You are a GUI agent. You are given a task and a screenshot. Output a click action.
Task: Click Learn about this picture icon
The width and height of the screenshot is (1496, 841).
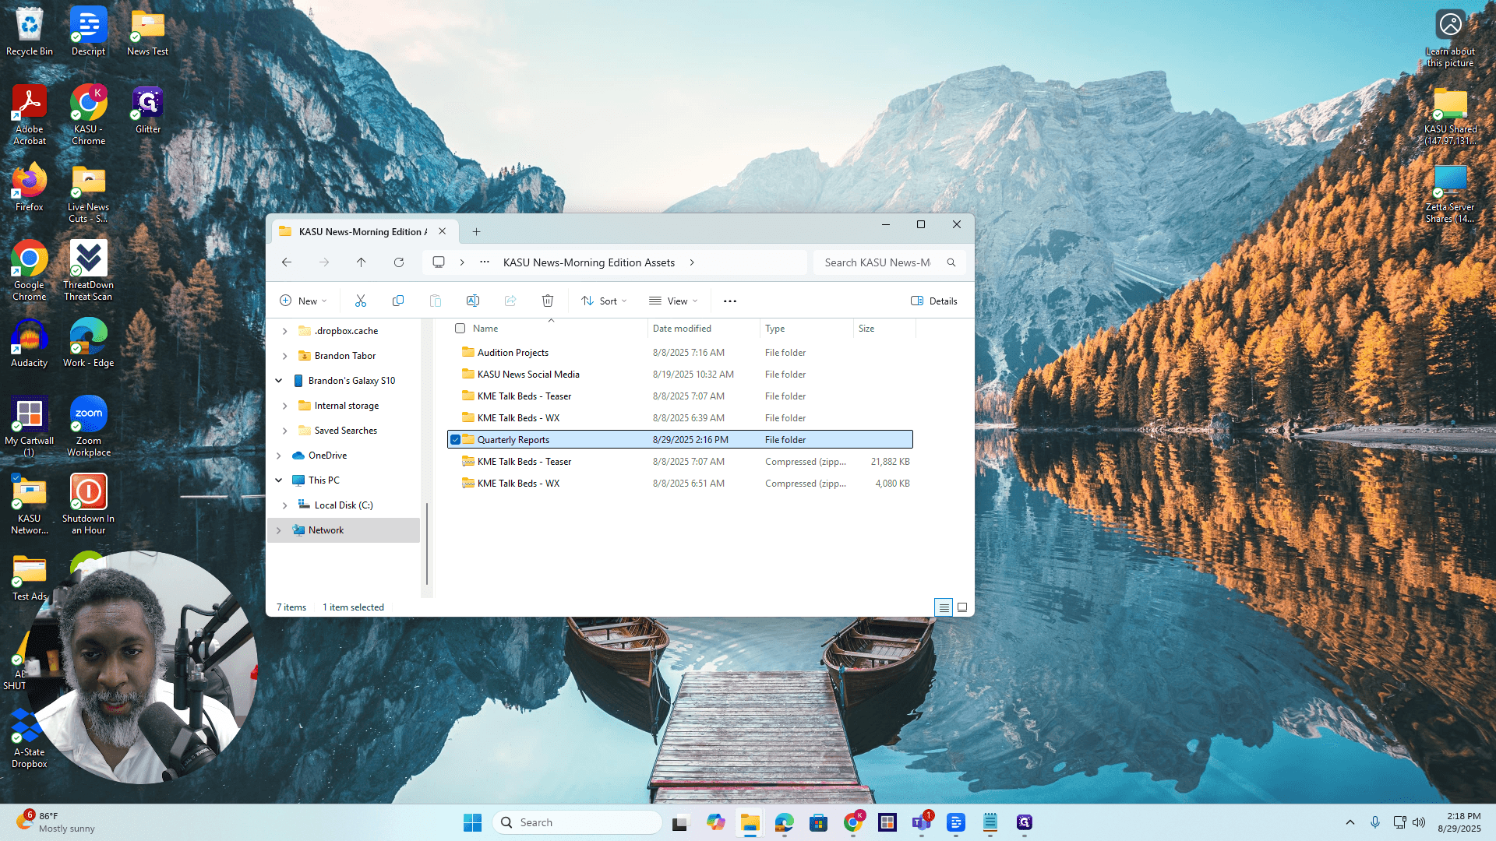pyautogui.click(x=1450, y=37)
